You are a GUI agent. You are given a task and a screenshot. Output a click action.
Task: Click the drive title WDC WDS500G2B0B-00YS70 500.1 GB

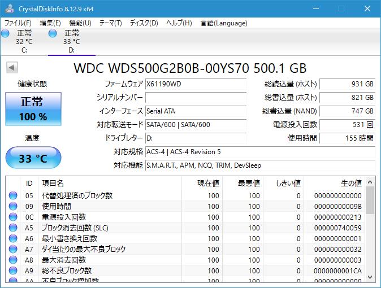coord(190,68)
